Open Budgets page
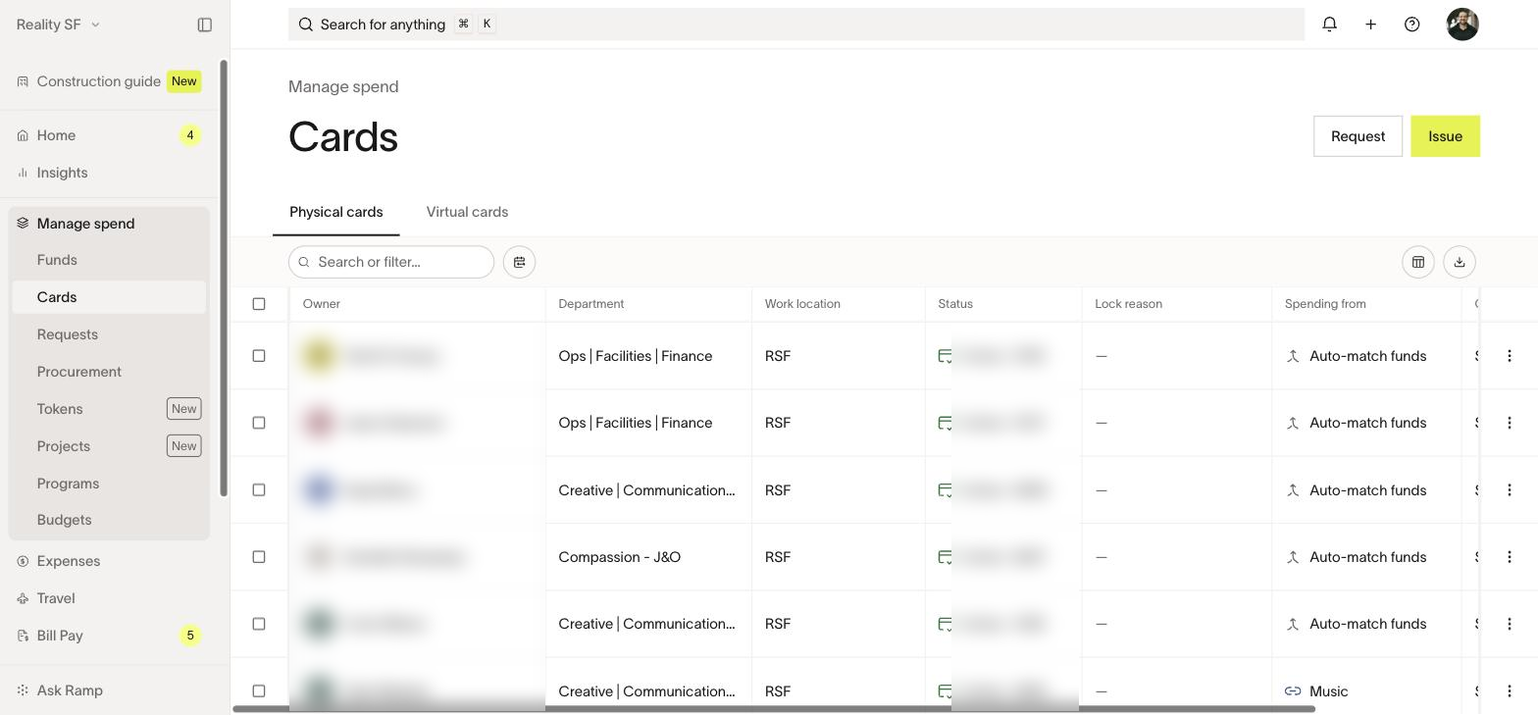This screenshot has height=715, width=1538. click(109, 520)
